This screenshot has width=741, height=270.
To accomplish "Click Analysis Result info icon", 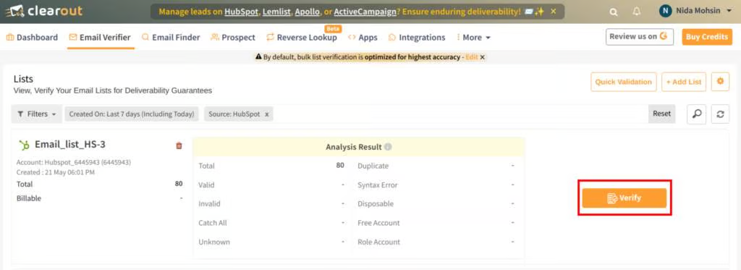I will (388, 147).
